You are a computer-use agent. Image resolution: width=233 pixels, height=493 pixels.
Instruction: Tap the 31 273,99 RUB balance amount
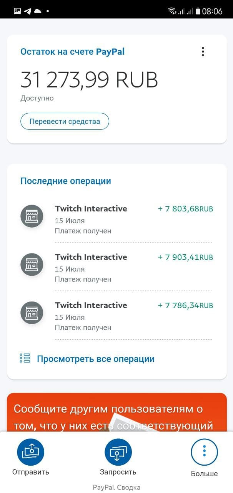tap(89, 80)
